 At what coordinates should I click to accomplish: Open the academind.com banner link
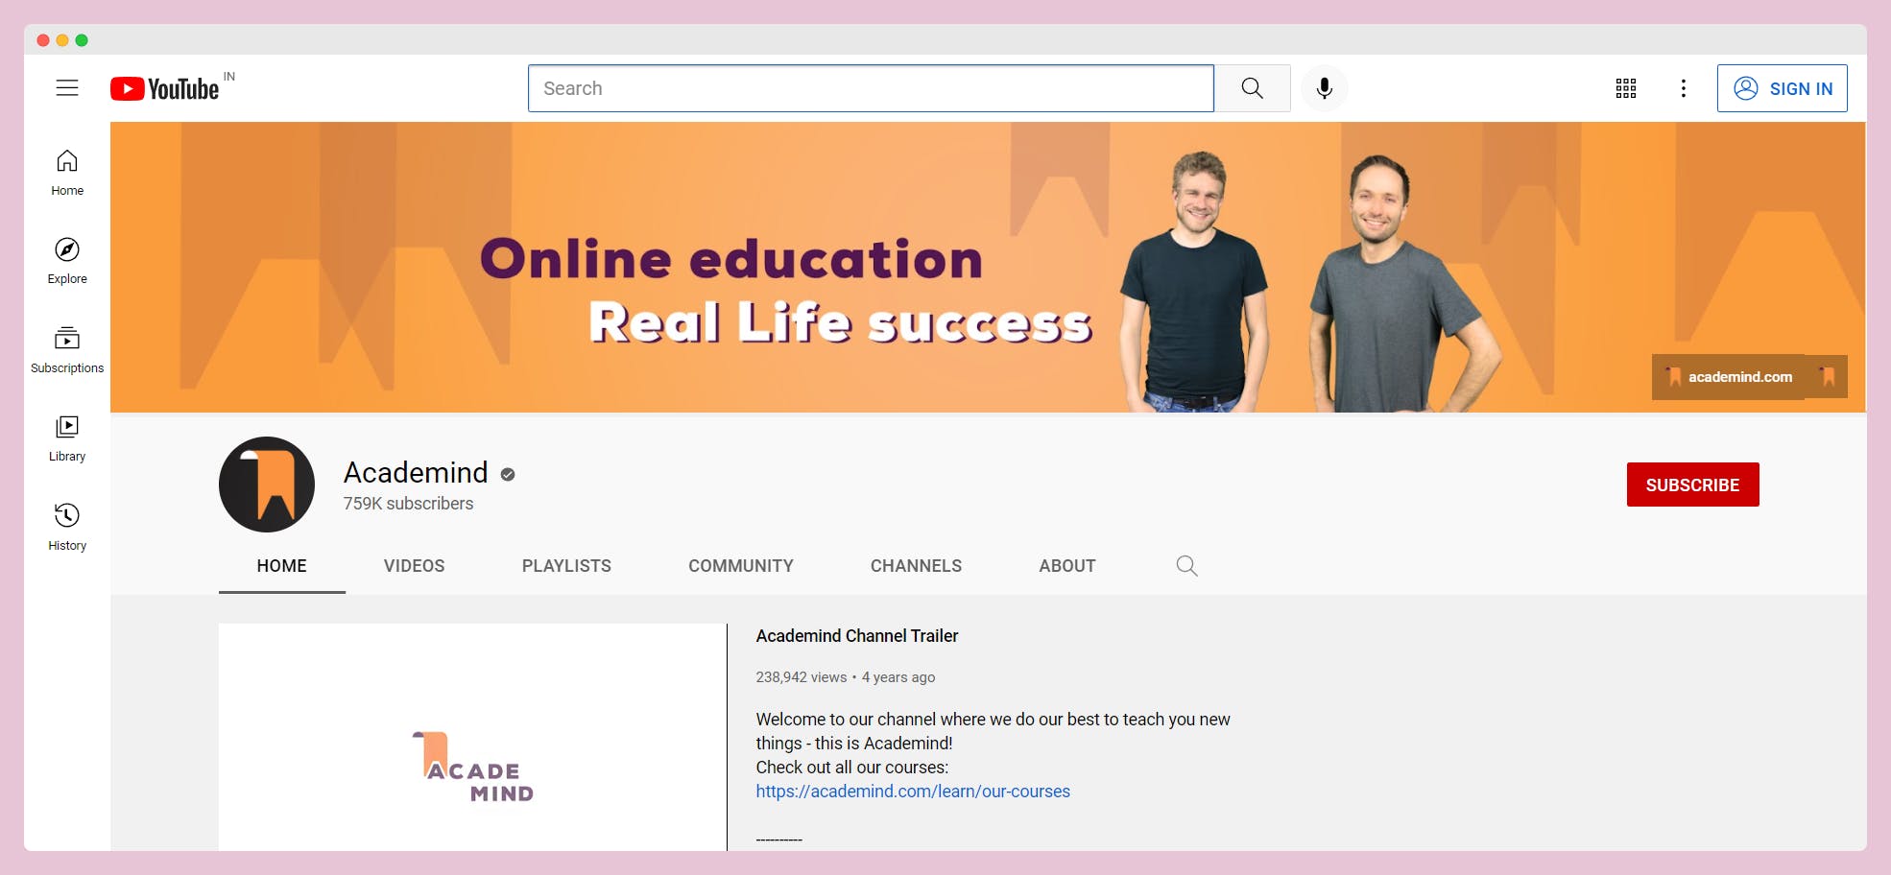[x=1728, y=377]
